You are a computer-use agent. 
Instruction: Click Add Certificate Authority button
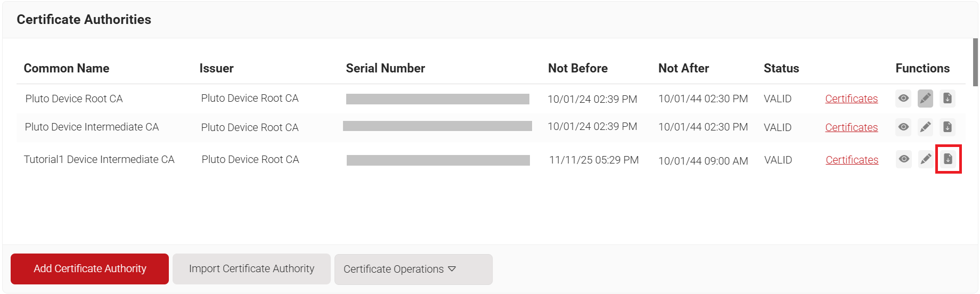(89, 269)
